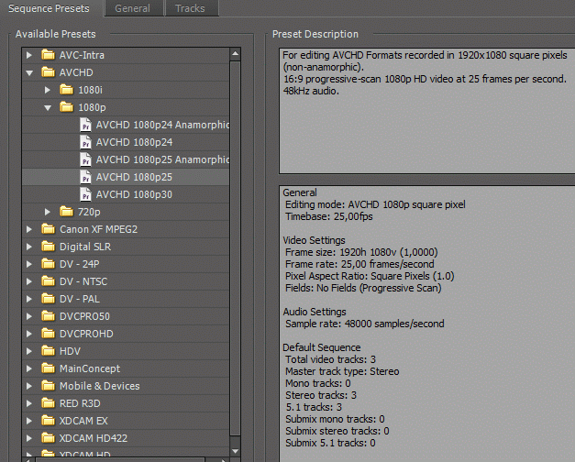Viewport: 575px width, 462px height.
Task: Expand the DV - NTSC folder arrow
Action: pyautogui.click(x=29, y=281)
